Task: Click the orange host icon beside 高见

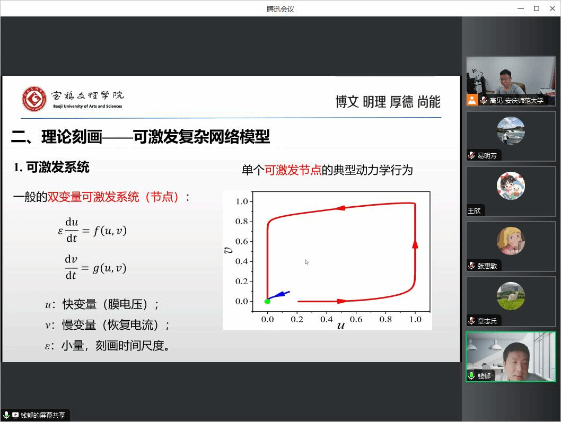Action: [x=472, y=100]
